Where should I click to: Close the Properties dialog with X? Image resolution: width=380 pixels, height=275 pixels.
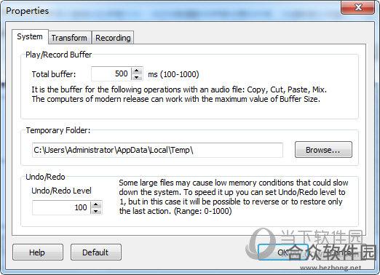click(x=357, y=7)
